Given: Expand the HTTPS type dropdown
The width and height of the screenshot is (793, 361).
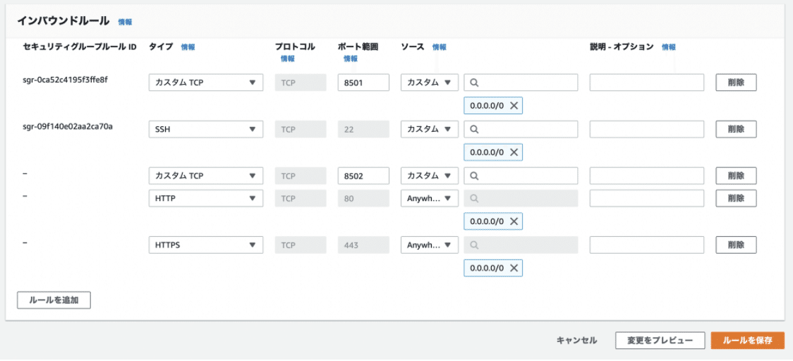Looking at the screenshot, I should [206, 245].
